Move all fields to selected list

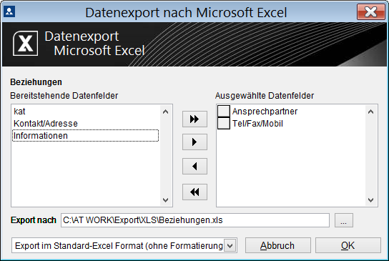[x=194, y=119]
